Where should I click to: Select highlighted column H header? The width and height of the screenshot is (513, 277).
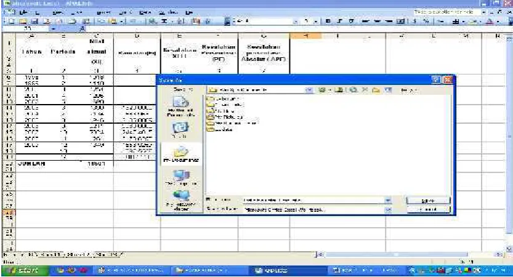[305, 36]
